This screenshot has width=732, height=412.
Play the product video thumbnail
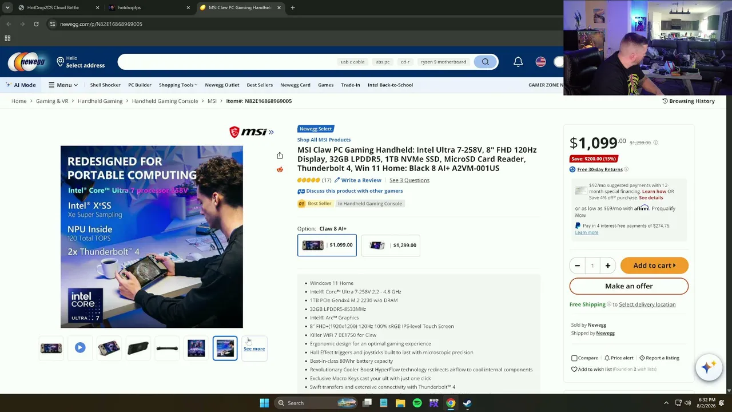(80, 348)
